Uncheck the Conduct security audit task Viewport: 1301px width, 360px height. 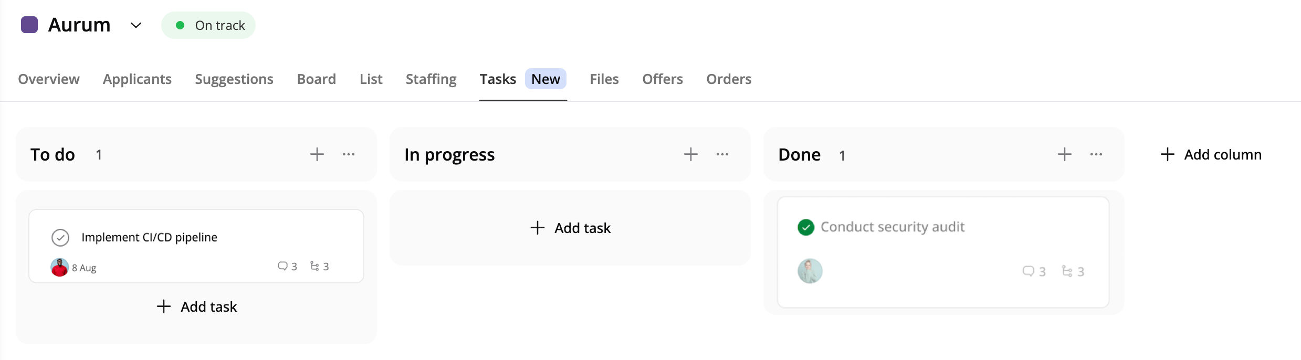tap(806, 227)
